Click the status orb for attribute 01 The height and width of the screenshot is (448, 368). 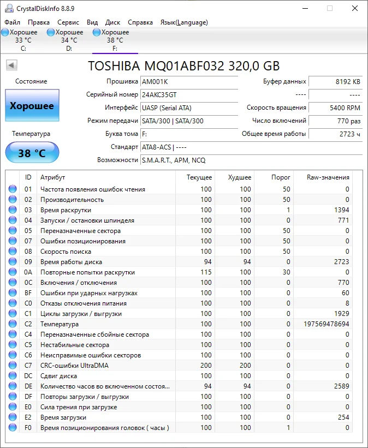pyautogui.click(x=13, y=189)
